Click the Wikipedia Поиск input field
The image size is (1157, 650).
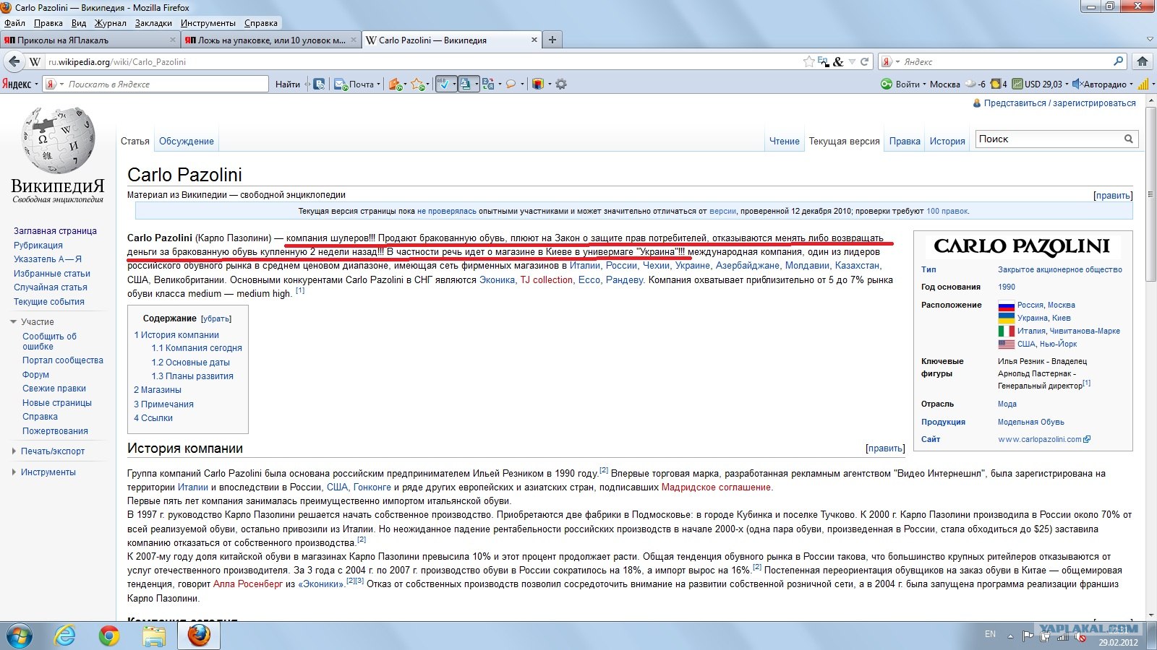click(1049, 139)
